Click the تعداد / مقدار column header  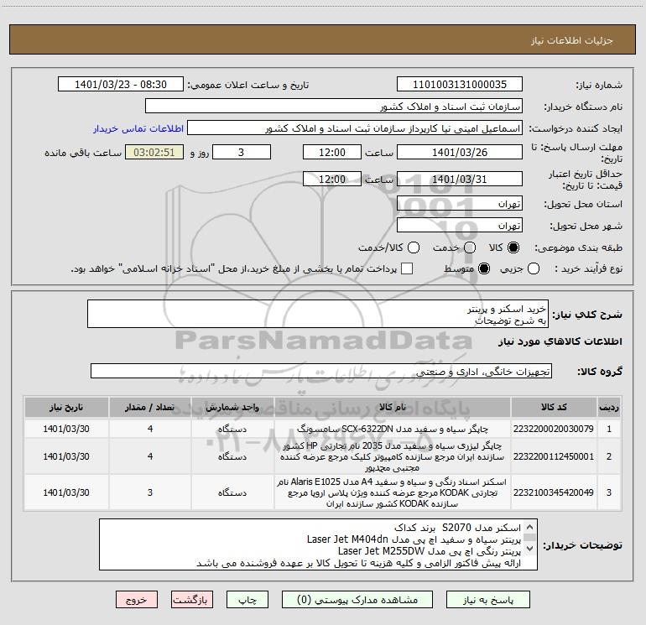click(150, 407)
